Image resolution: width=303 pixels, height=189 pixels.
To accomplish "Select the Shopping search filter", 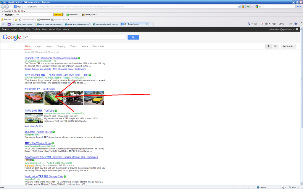I will (x=61, y=46).
